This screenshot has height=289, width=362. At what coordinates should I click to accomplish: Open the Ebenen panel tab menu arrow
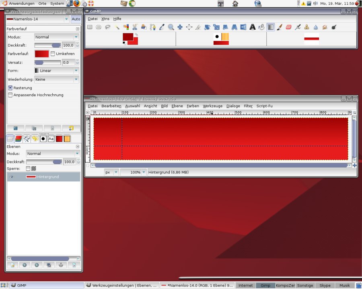click(x=78, y=147)
